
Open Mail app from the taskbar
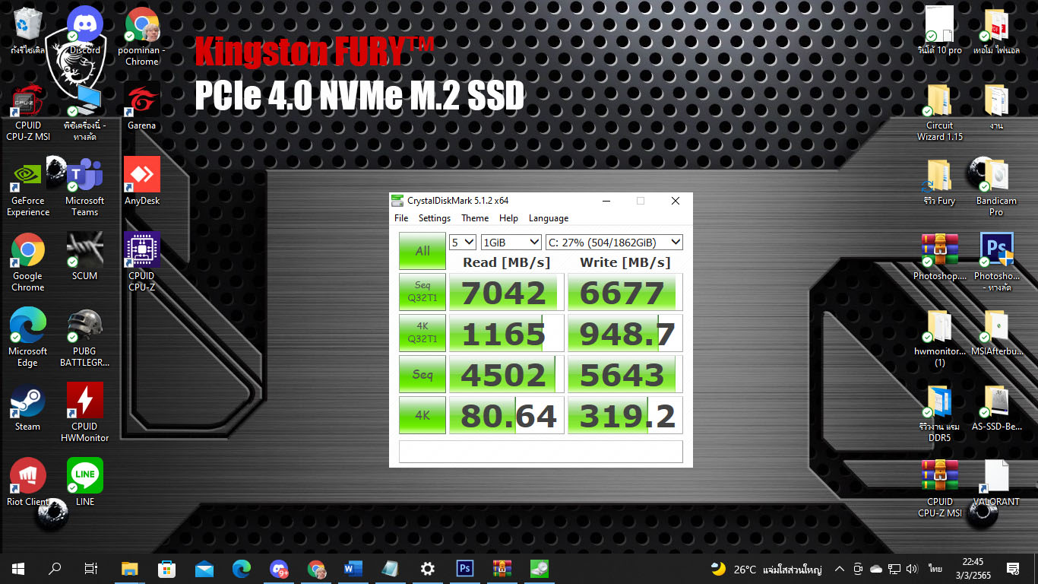coord(204,568)
